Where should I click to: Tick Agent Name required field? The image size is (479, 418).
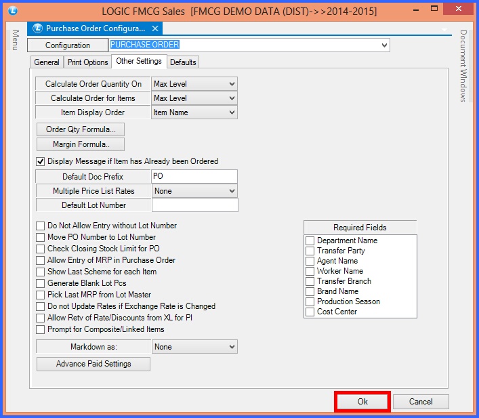310,261
